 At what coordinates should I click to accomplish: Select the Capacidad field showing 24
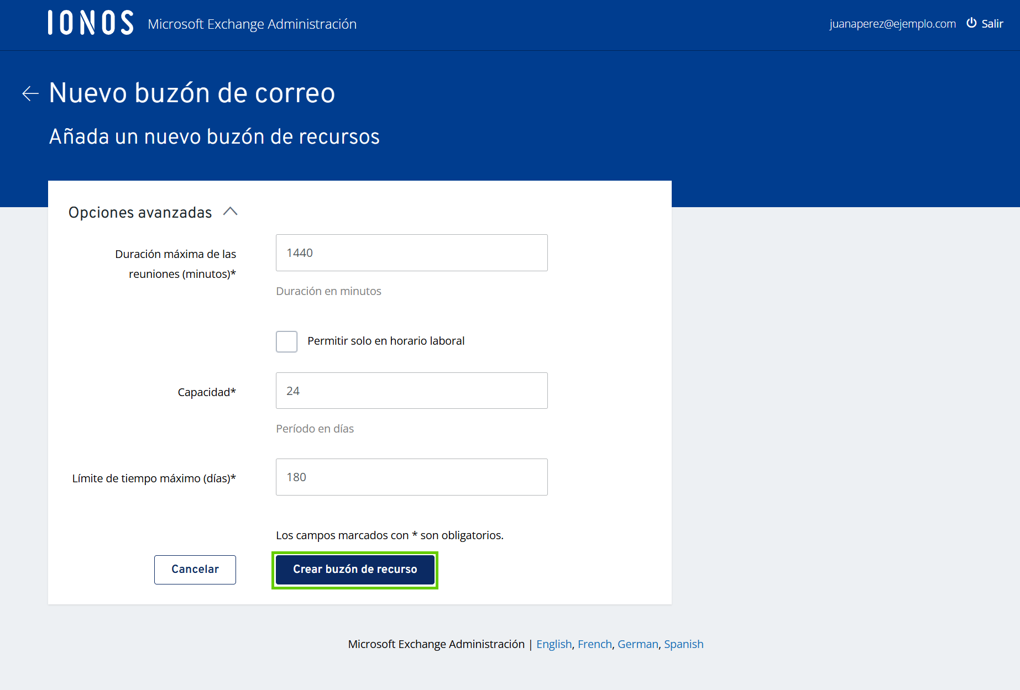coord(411,391)
